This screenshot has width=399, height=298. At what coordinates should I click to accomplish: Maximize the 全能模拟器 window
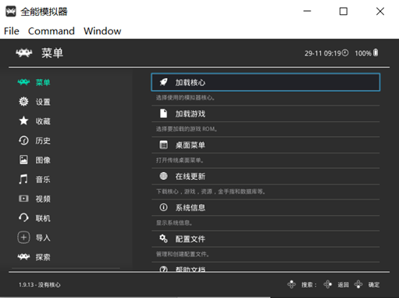point(344,11)
